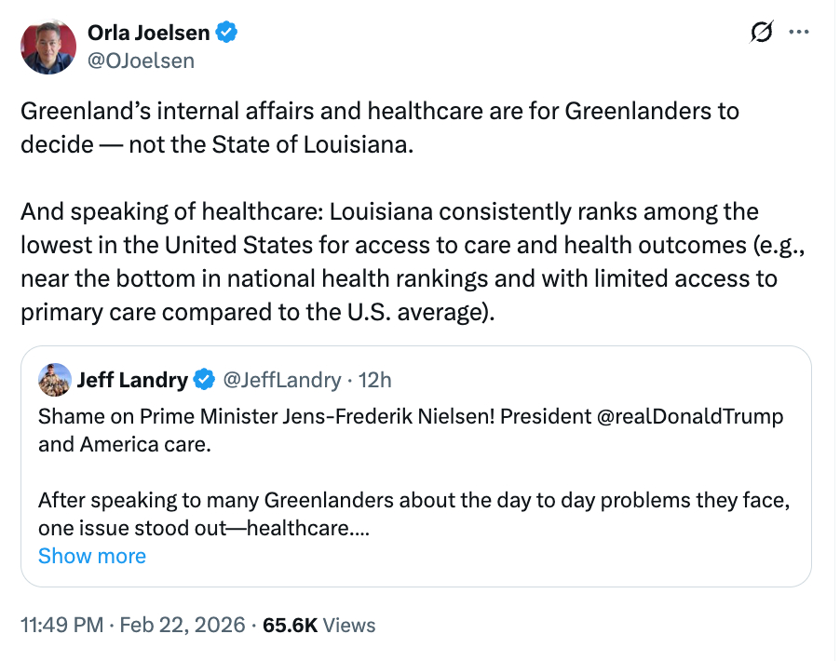Click the @JeffLandry handle in the quote

tap(280, 380)
